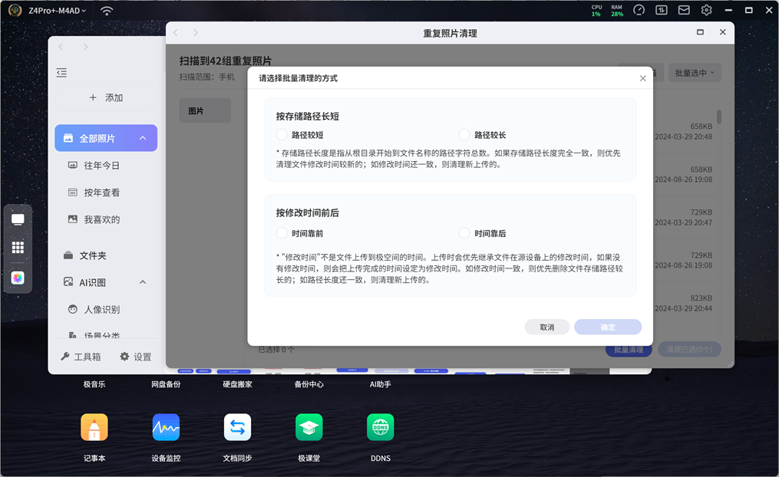Open the 文档同步 desktop app

(237, 427)
